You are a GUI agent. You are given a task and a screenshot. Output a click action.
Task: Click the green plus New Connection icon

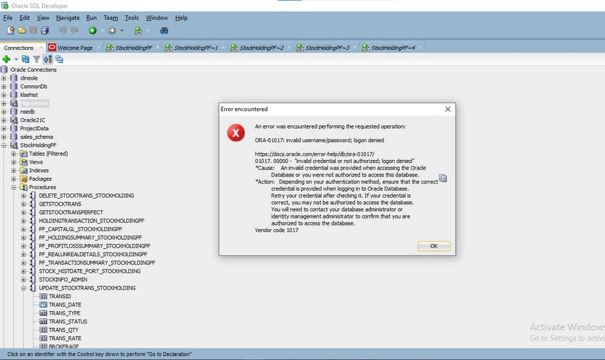[x=6, y=59]
